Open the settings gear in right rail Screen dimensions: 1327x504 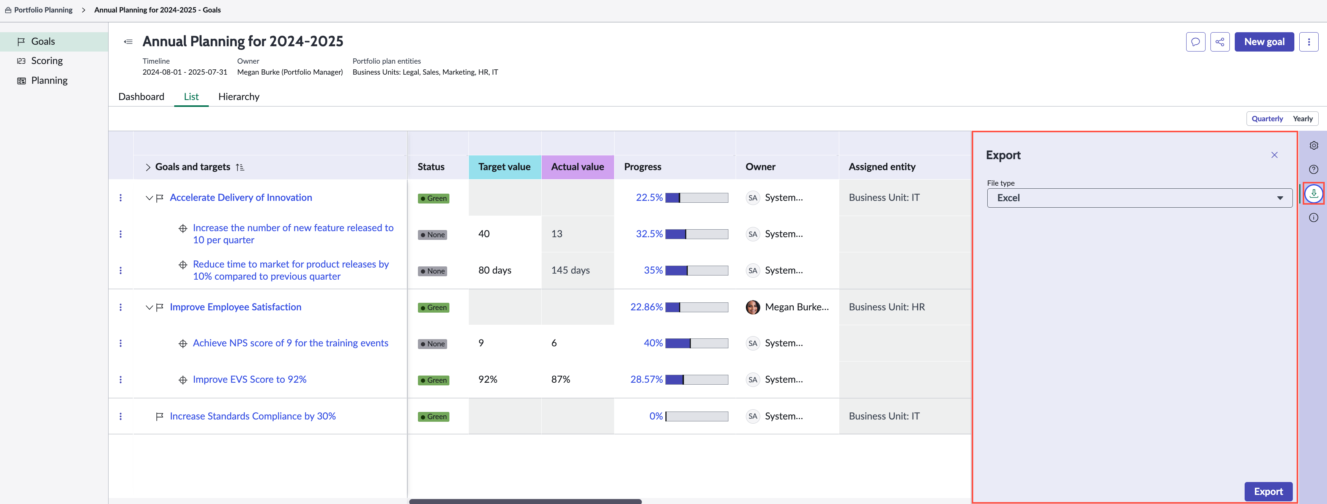[1314, 146]
